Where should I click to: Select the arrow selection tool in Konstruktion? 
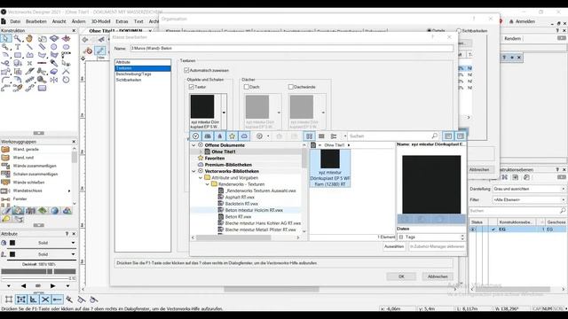click(6, 38)
